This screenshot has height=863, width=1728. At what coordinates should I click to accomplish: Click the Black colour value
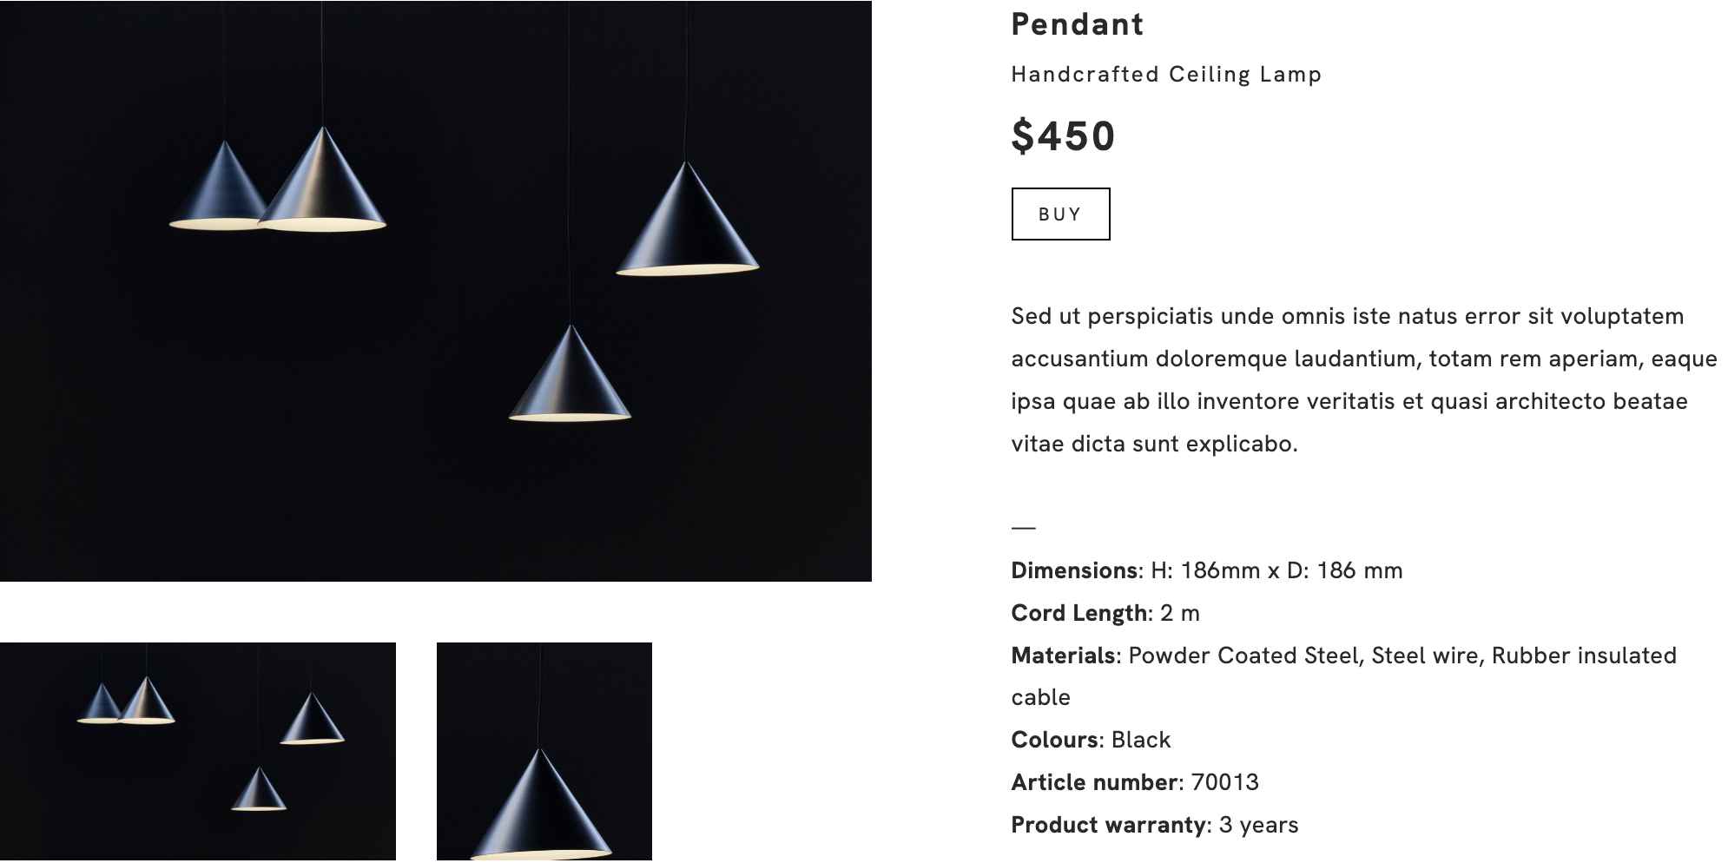click(x=1141, y=740)
